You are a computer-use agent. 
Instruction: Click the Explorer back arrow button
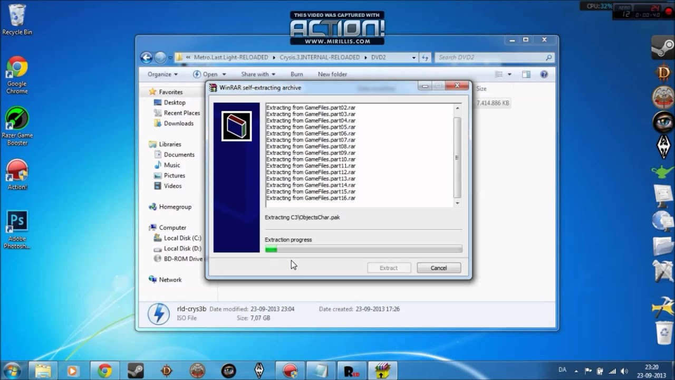click(x=146, y=58)
